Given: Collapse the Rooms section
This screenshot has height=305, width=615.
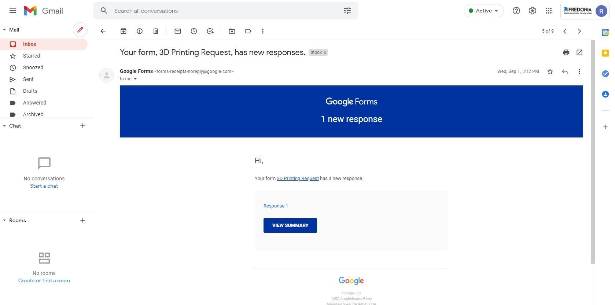Looking at the screenshot, I should pos(4,220).
